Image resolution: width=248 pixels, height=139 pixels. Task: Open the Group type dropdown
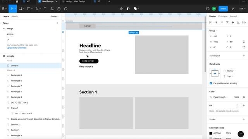tap(213, 31)
